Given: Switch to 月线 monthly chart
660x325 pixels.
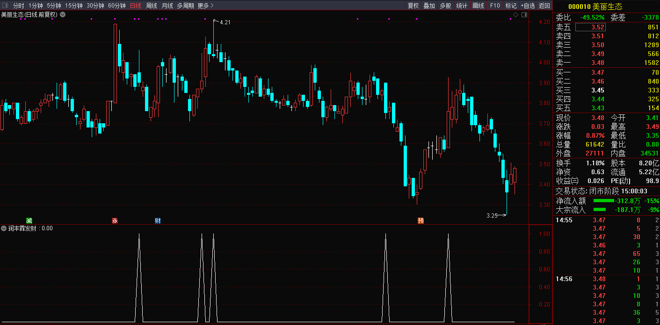Looking at the screenshot, I should coord(167,6).
